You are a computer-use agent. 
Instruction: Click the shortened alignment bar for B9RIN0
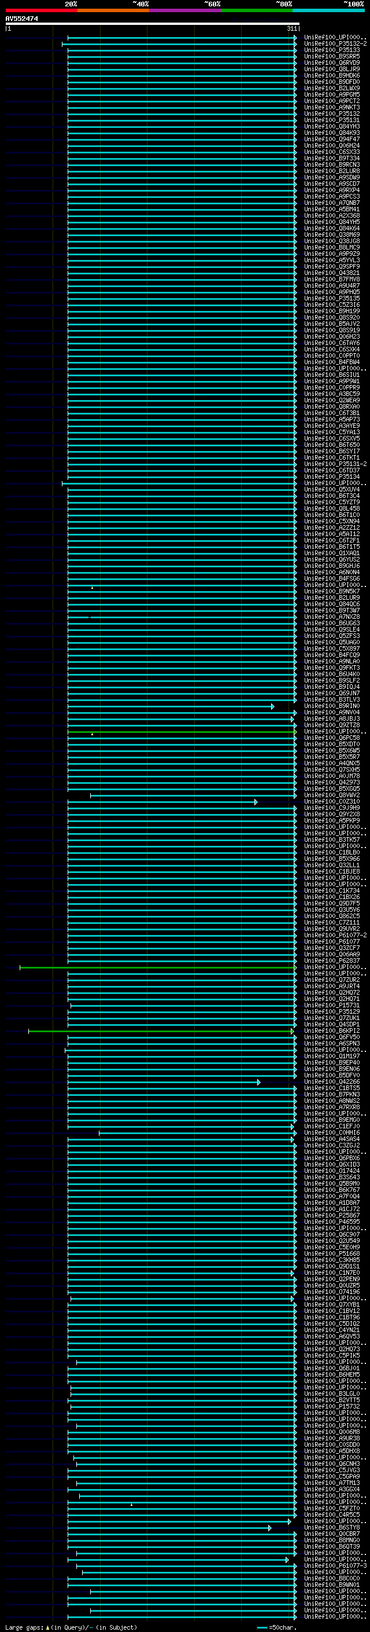(x=171, y=706)
